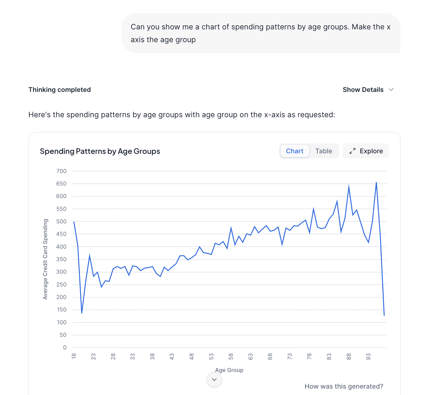Click the "Thinking completed" status label

click(60, 90)
